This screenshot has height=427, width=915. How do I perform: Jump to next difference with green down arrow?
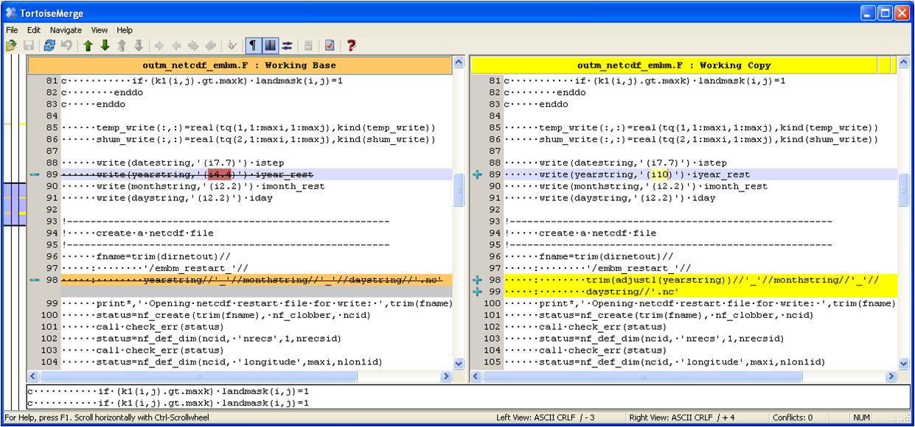pos(105,46)
